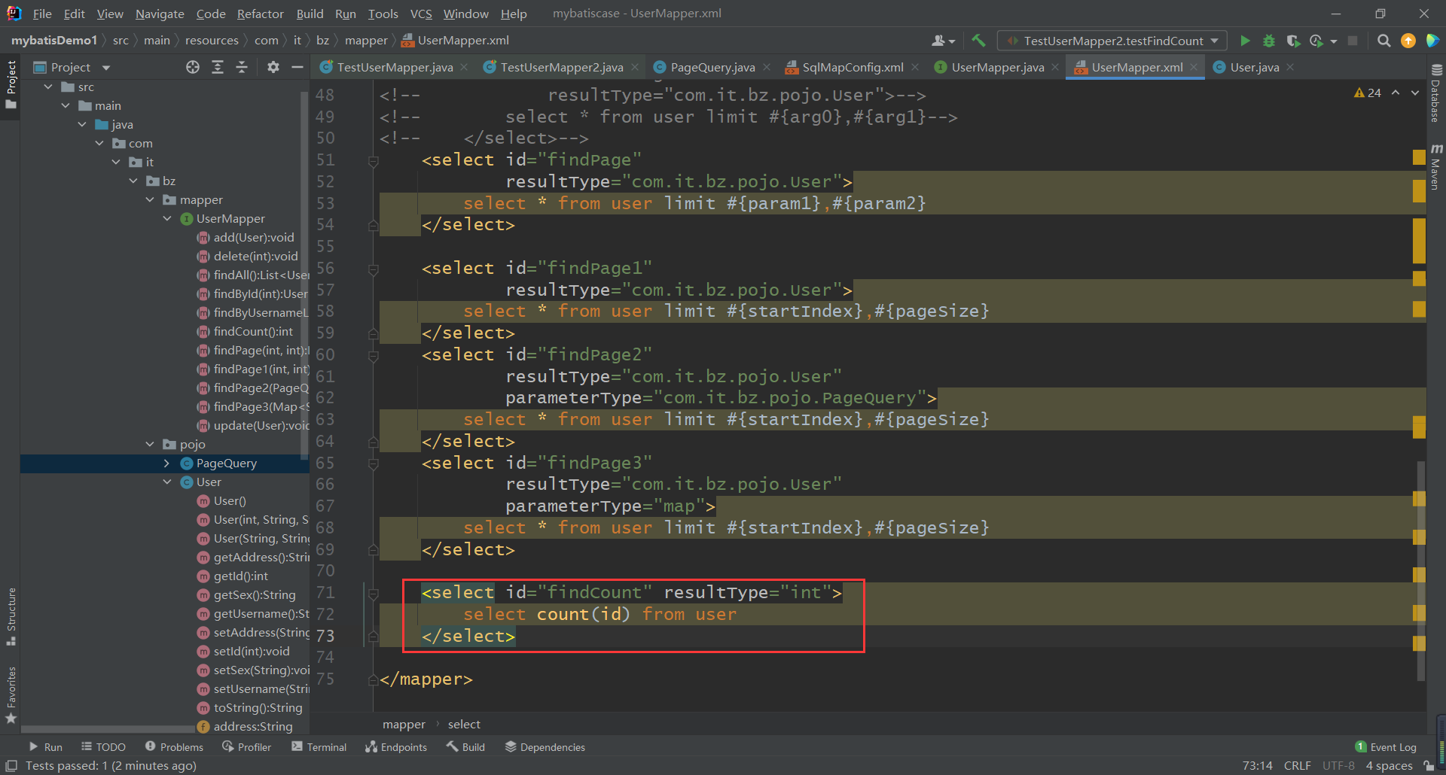Screen dimensions: 1446x775
Task: Open Search Everywhere magnifier icon
Action: 1383,41
